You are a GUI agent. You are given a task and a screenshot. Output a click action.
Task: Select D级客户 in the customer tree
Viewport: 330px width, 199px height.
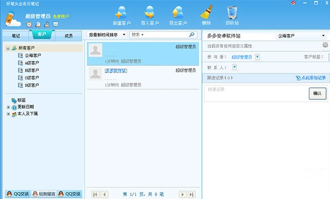[x=32, y=85]
